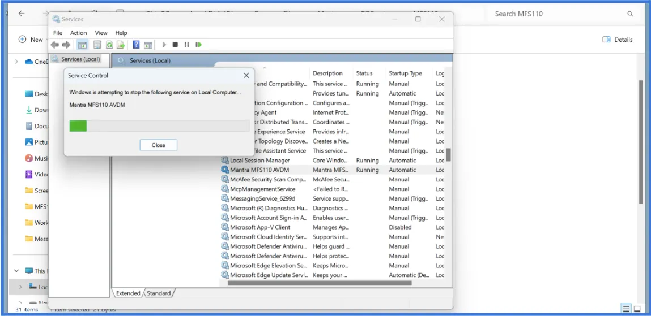Select Microsoft (R) Diagnostics Hub service row
The width and height of the screenshot is (651, 316).
333,208
